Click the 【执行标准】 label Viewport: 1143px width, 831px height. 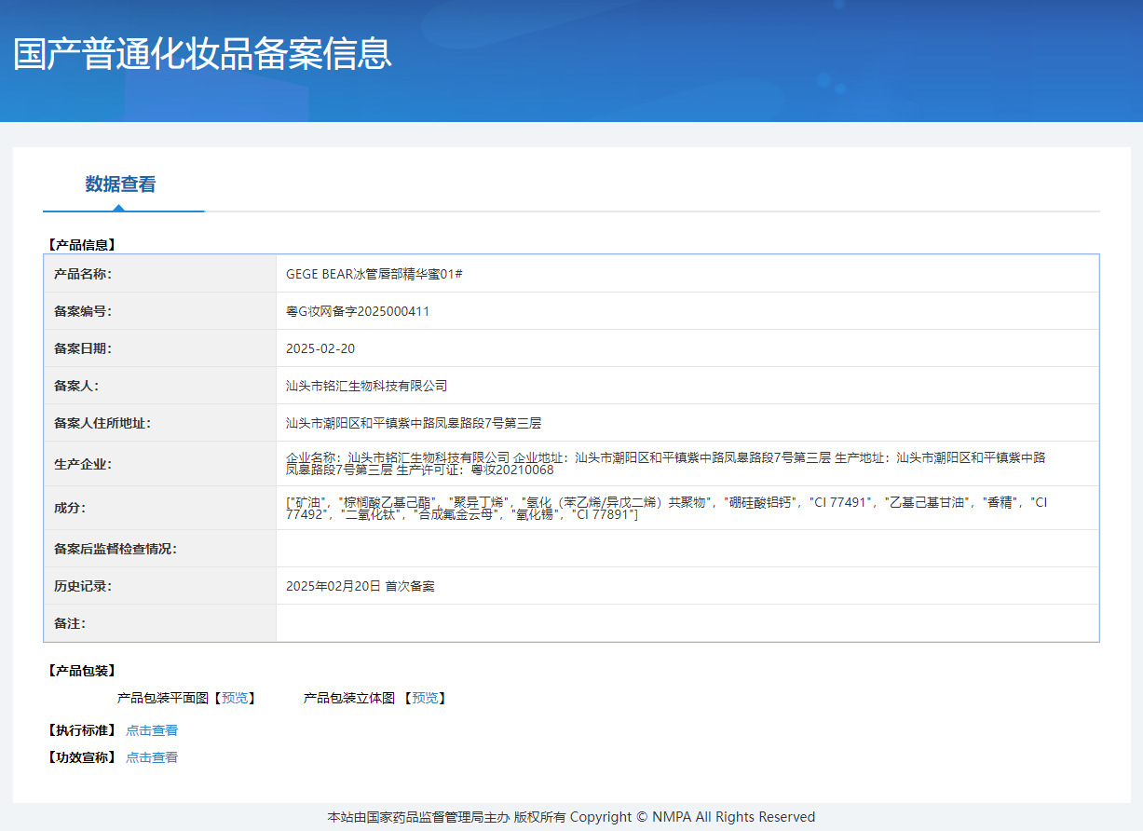(x=81, y=730)
